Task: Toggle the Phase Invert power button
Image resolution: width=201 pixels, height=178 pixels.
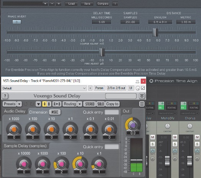Action: tap(17, 21)
